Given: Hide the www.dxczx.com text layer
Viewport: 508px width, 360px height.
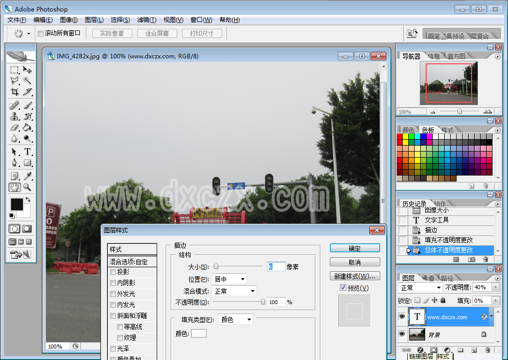Looking at the screenshot, I should pos(402,317).
